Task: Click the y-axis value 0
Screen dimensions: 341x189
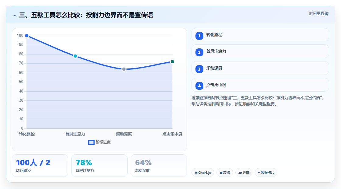Action: click(22, 128)
